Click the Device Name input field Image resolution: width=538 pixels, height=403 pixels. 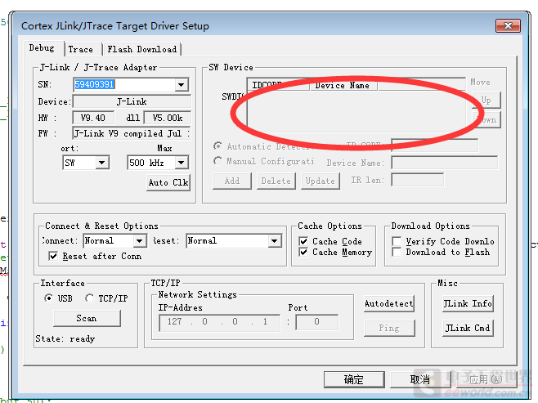(x=444, y=163)
